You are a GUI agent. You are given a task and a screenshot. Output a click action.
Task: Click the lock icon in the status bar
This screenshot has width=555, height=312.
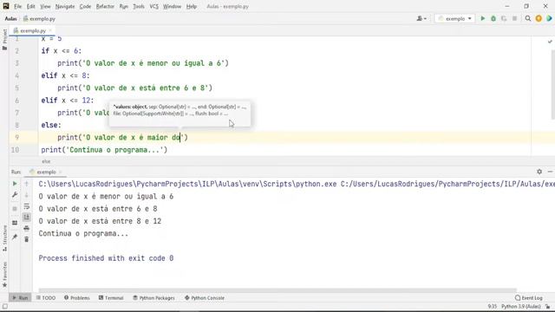[548, 306]
